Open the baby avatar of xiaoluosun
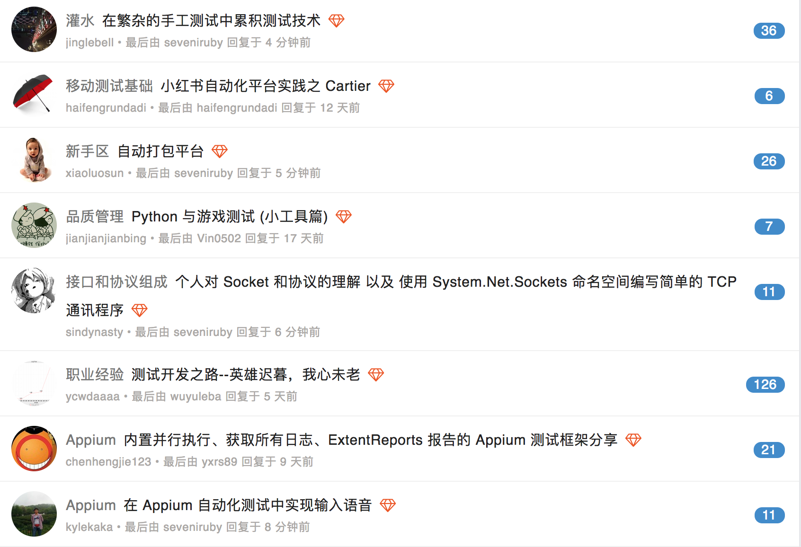The image size is (801, 547). 34,160
